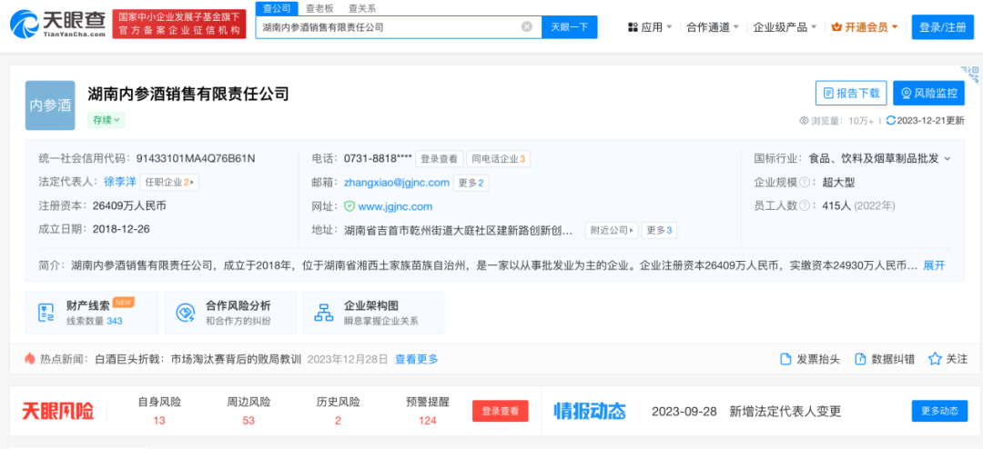The width and height of the screenshot is (983, 449).
Task: Click the 新增法定代表人变更 update entry
Action: pyautogui.click(x=785, y=412)
